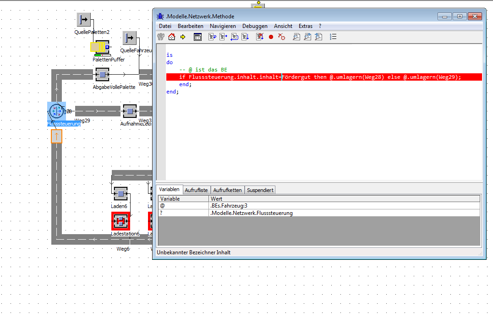The width and height of the screenshot is (493, 318).
Task: Open the ? help menu
Action: point(320,26)
